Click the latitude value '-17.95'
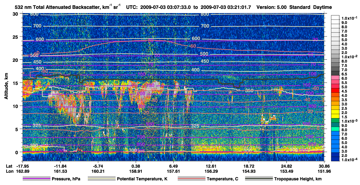The image size is (360, 185). tap(22, 166)
